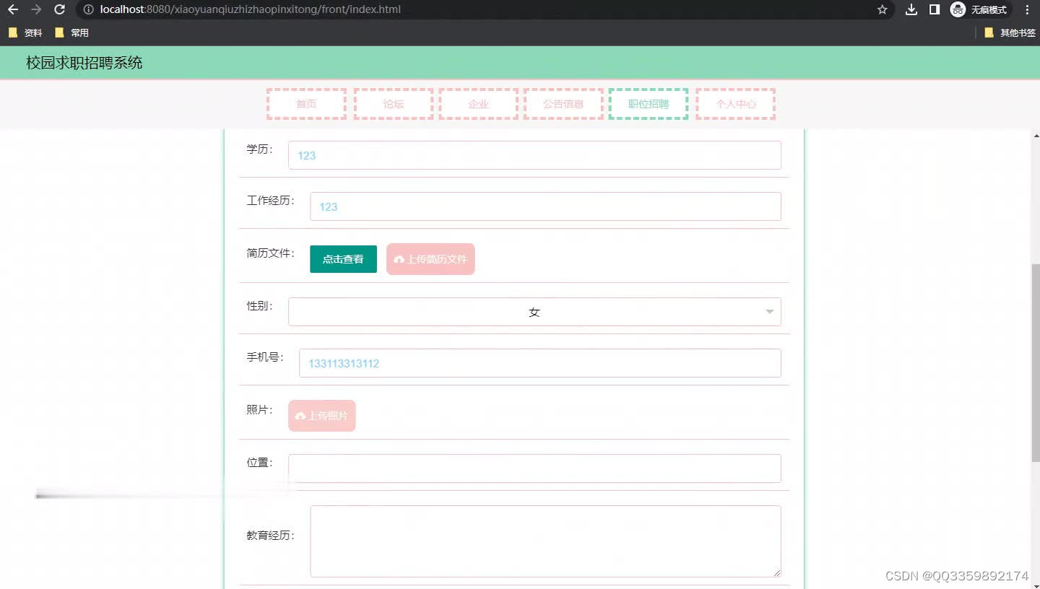Go to the 首页 nav tab
The height and width of the screenshot is (589, 1040).
(306, 104)
